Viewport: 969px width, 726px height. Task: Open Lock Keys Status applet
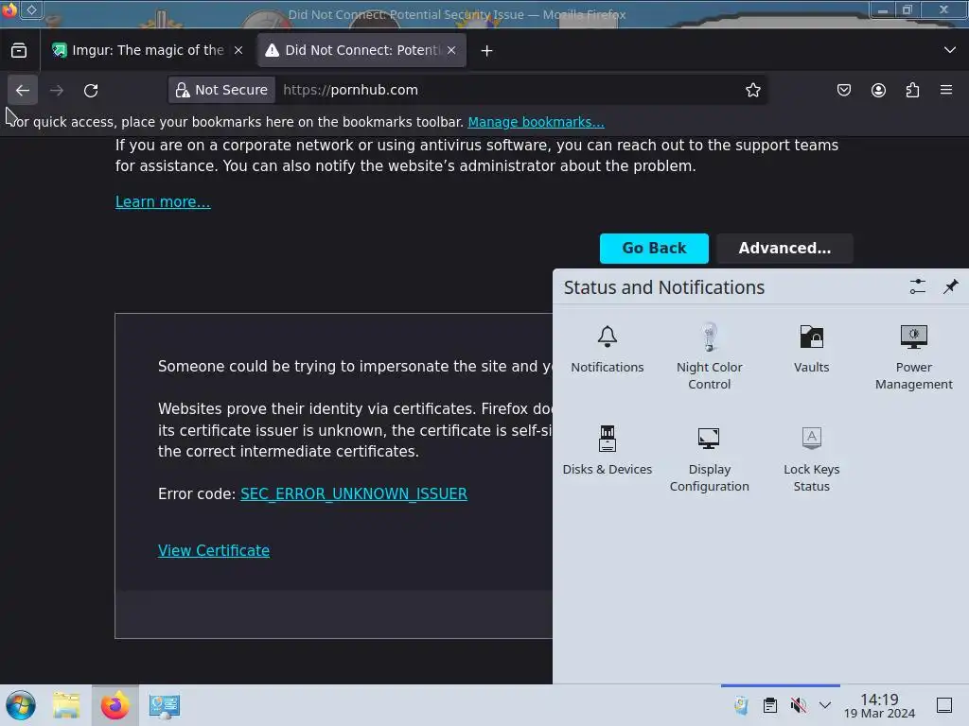click(x=811, y=459)
